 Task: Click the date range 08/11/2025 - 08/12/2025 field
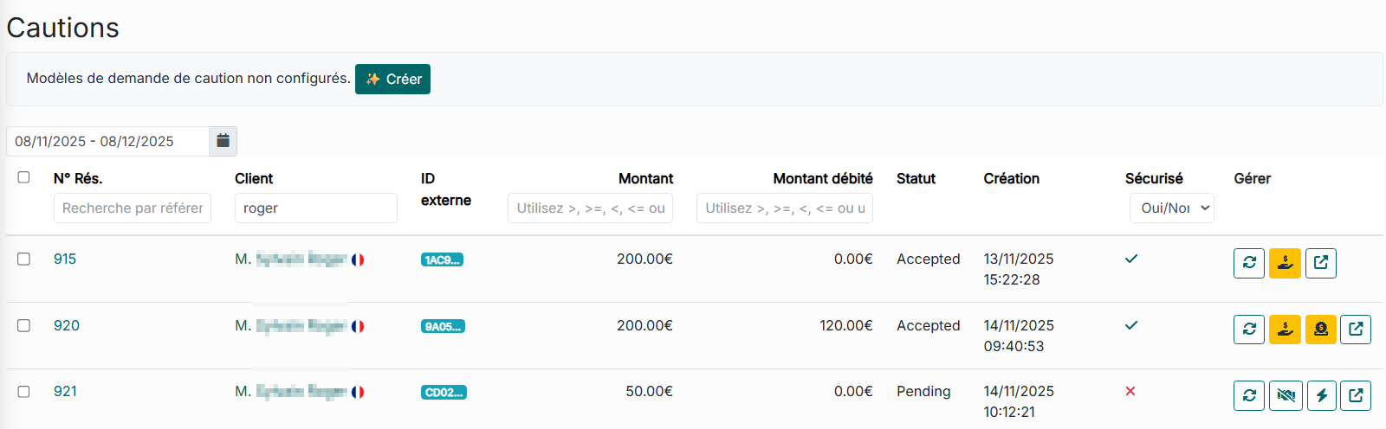coord(107,141)
